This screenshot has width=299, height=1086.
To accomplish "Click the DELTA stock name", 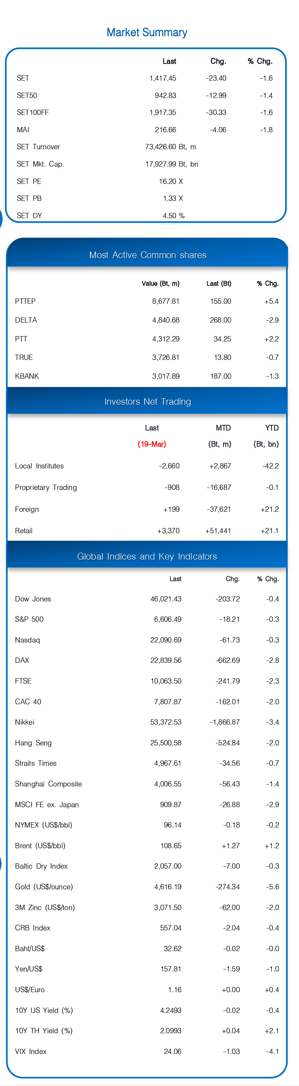I will pyautogui.click(x=26, y=320).
